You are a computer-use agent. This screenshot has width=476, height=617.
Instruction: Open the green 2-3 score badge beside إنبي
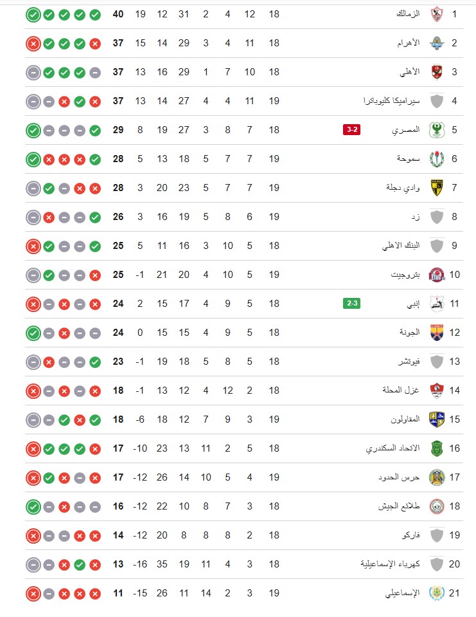coord(351,304)
